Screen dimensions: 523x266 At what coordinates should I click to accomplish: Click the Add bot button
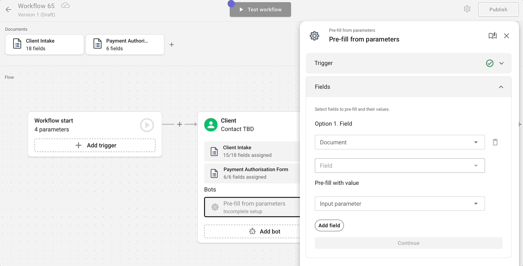click(252, 231)
